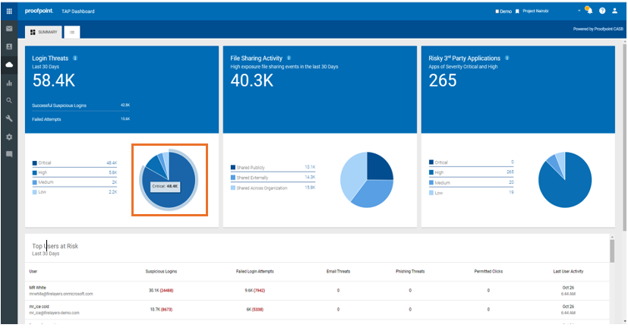628x331 pixels.
Task: Click the main page vertical scrollbar
Action: tap(625, 138)
